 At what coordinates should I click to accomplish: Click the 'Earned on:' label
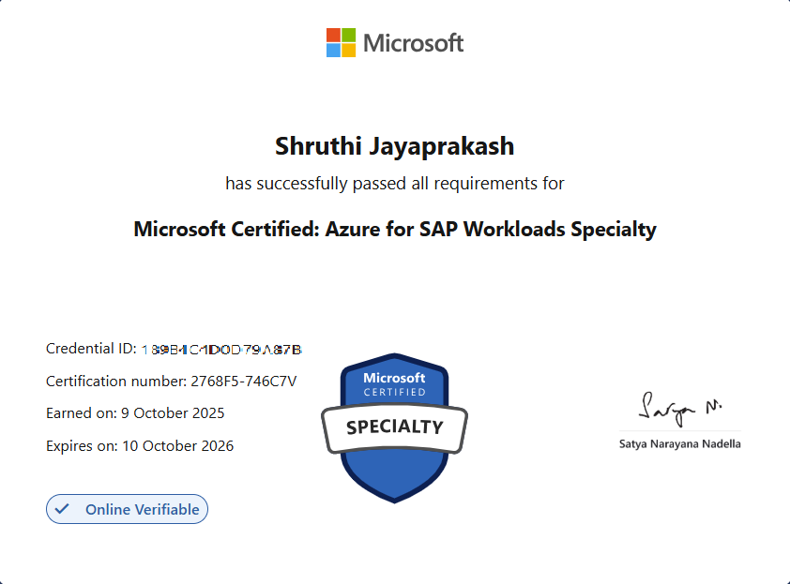click(x=82, y=412)
